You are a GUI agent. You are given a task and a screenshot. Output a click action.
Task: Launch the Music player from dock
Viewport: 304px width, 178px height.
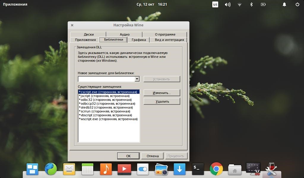106,169
